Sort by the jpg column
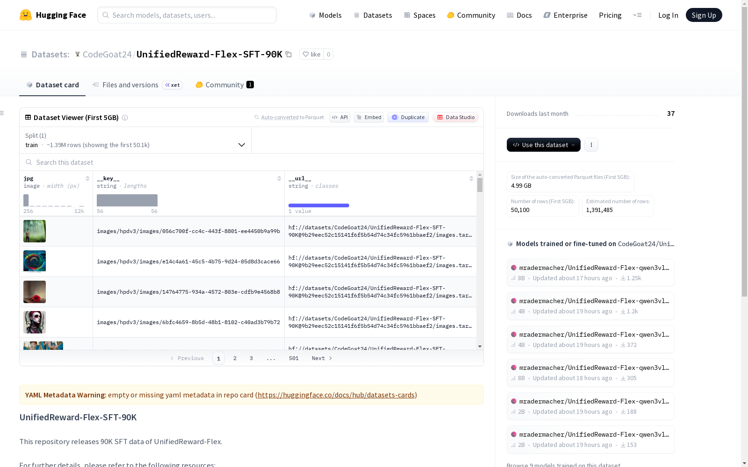This screenshot has height=467, width=748. tap(87, 178)
